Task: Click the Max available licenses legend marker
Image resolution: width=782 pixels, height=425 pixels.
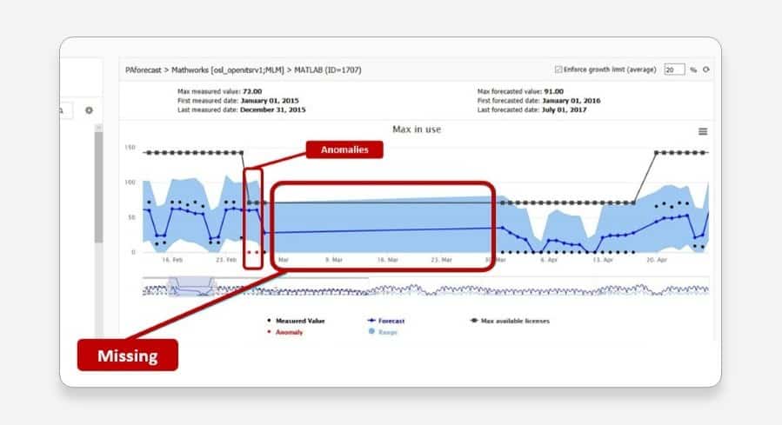Action: tap(474, 321)
